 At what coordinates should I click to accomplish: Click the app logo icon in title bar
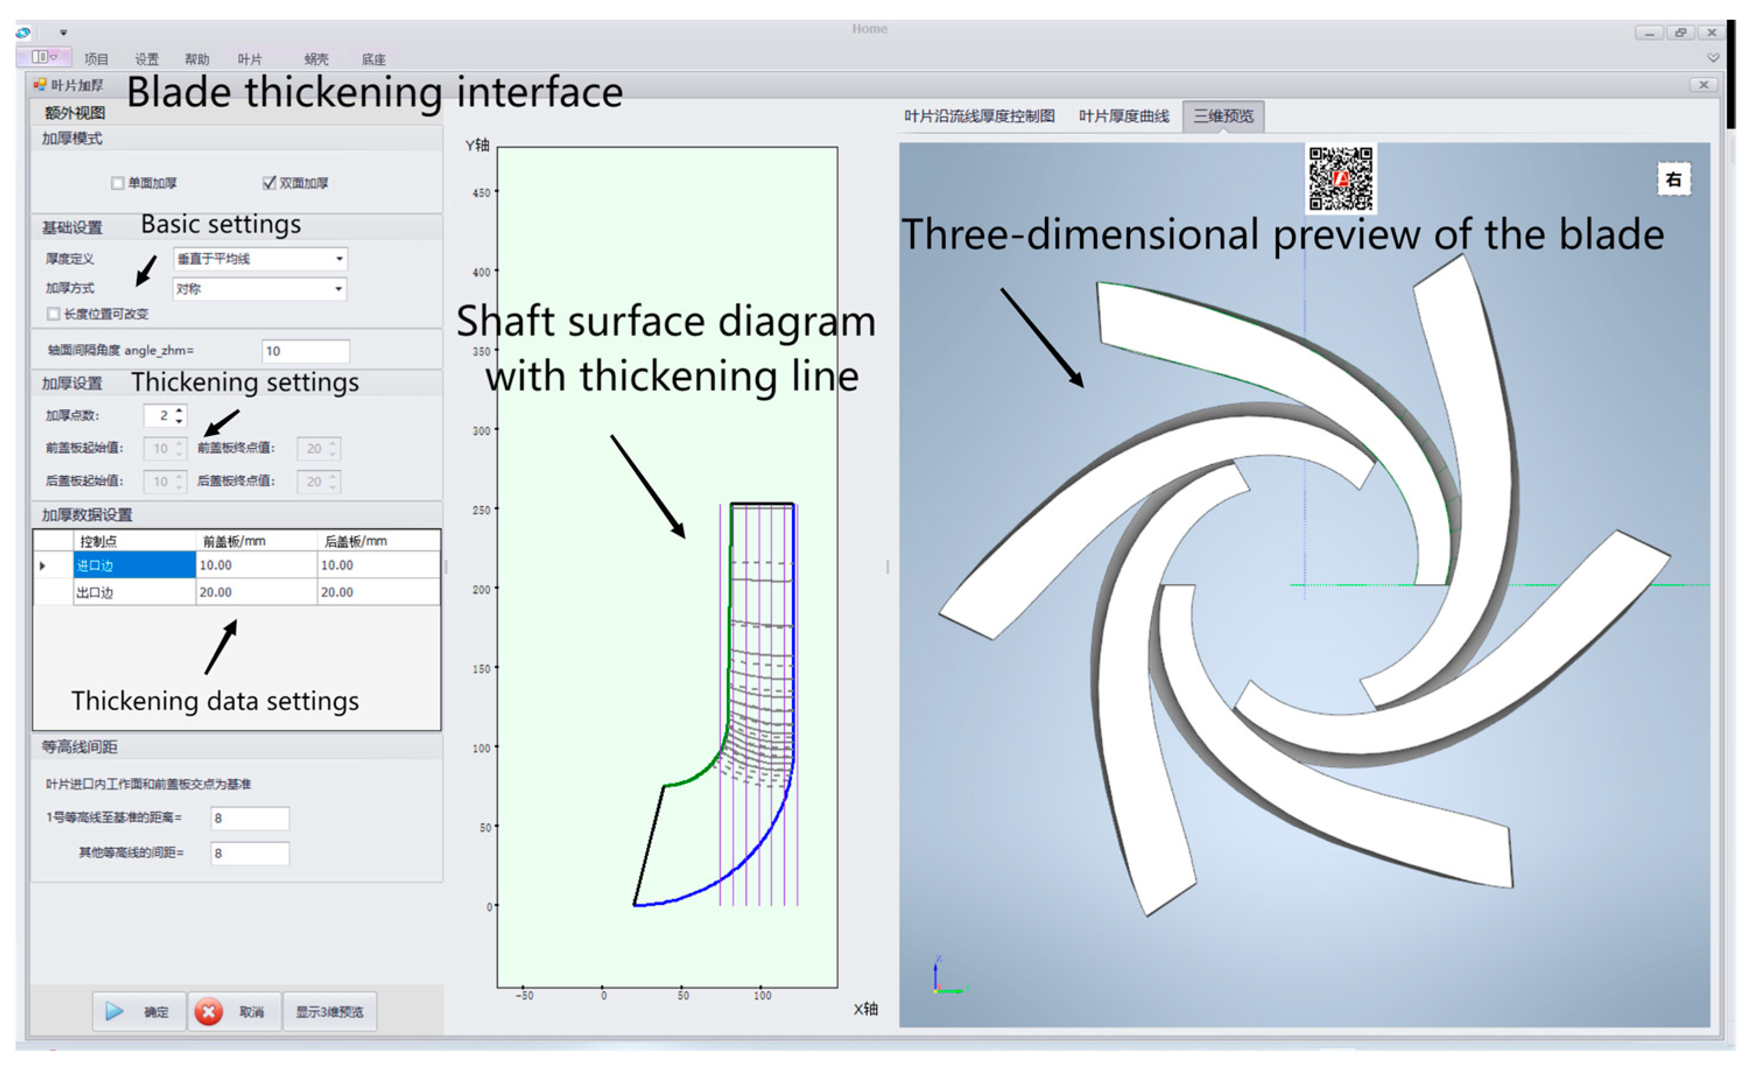[x=23, y=33]
